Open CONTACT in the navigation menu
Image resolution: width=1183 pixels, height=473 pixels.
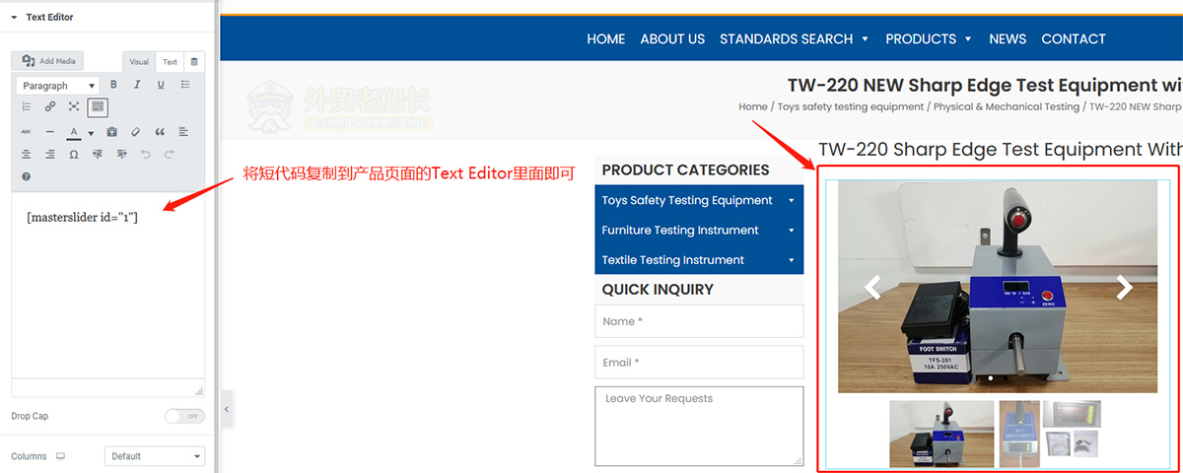click(x=1074, y=38)
